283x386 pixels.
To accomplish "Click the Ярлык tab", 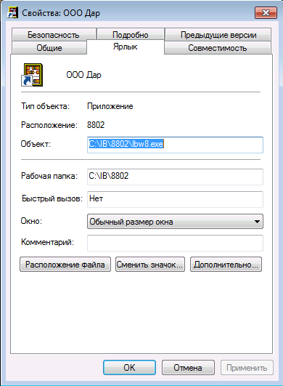I will [x=126, y=47].
